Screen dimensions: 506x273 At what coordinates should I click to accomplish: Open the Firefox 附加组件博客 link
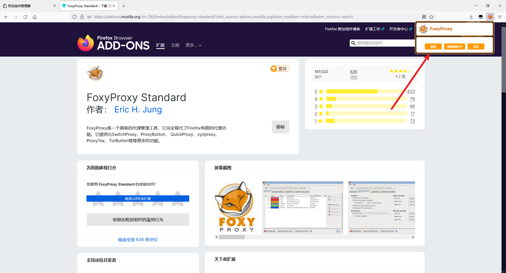pyautogui.click(x=342, y=29)
